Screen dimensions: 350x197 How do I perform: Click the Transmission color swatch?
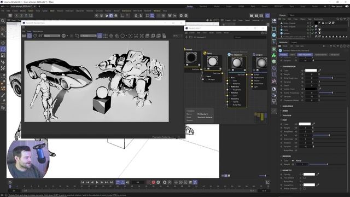311,71
